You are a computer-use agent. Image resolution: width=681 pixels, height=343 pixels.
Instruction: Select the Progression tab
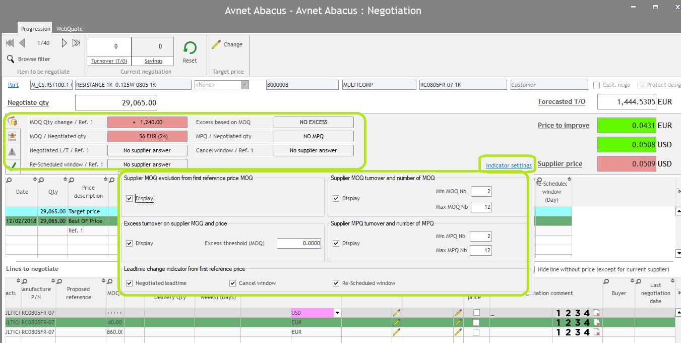(x=35, y=29)
